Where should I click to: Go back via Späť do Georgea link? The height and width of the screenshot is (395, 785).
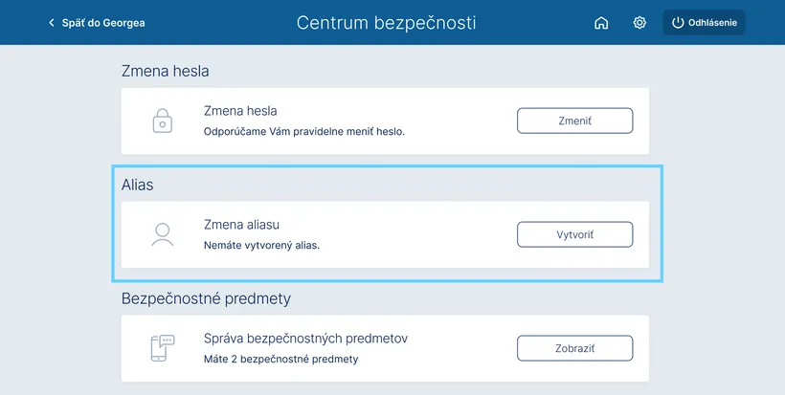103,22
